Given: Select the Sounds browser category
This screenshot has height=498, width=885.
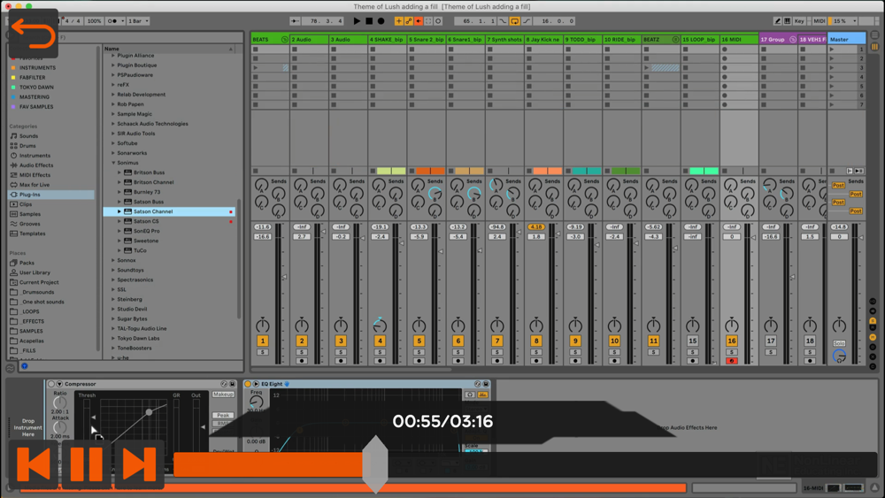Looking at the screenshot, I should tap(29, 136).
